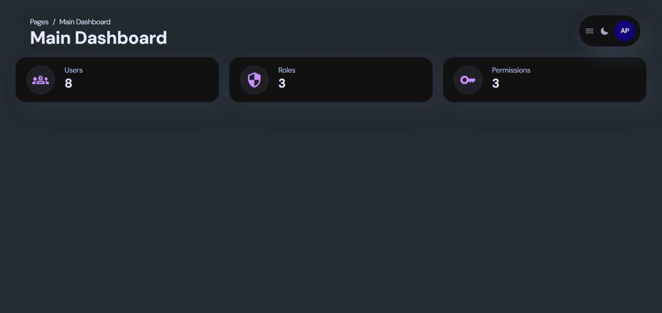This screenshot has width=662, height=313.
Task: Select the Roles label text
Action: click(x=286, y=70)
